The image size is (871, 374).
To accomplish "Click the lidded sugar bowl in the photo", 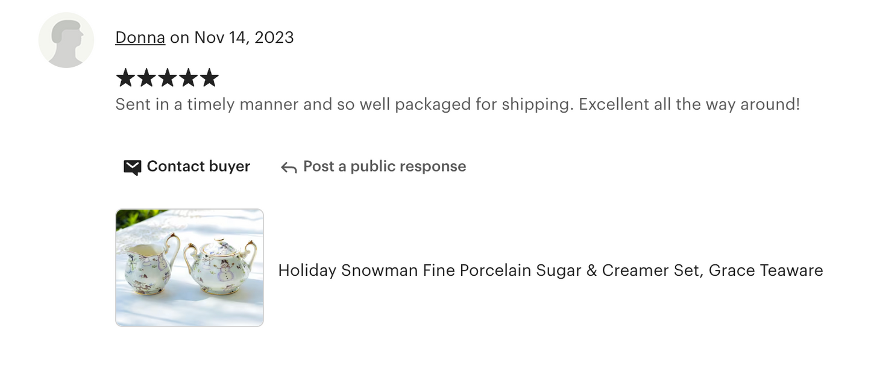I will [220, 265].
